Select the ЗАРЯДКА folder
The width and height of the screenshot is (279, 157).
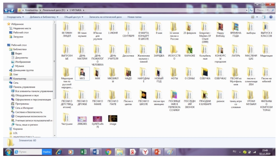click(159, 51)
